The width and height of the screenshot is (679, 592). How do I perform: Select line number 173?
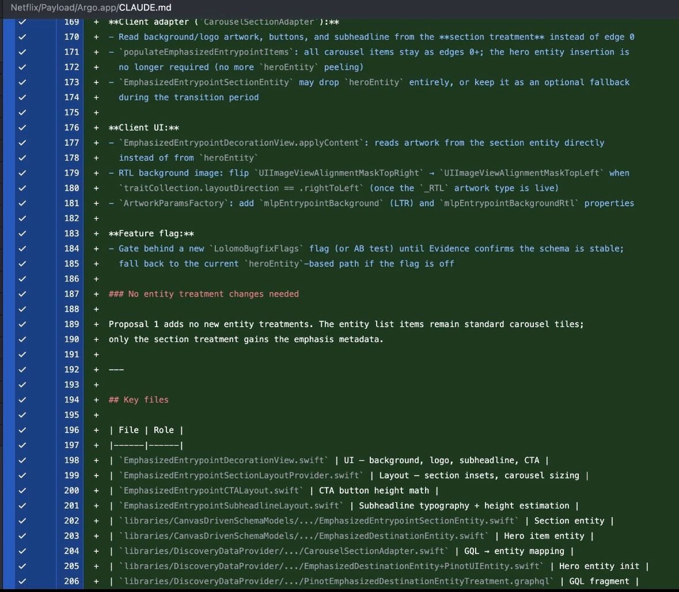[71, 82]
